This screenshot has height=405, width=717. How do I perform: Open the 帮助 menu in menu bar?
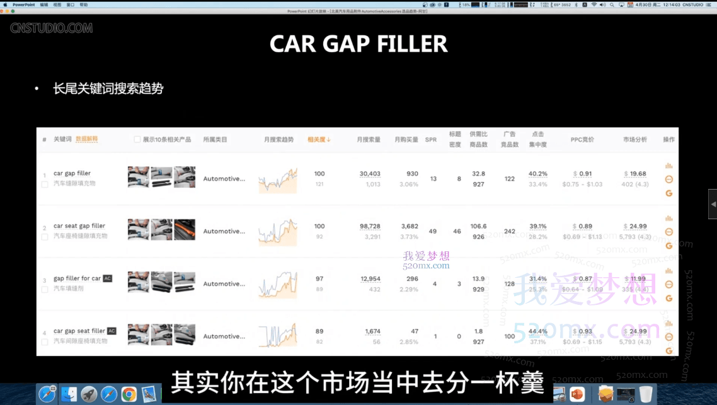tap(84, 4)
